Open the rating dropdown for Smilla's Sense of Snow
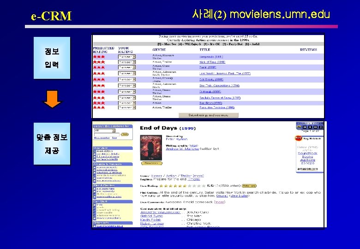The image size is (360, 249). 127,98
